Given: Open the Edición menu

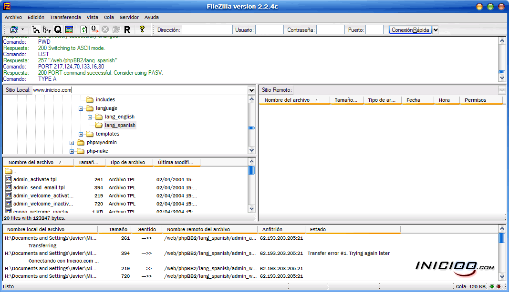Looking at the screenshot, I should point(36,18).
